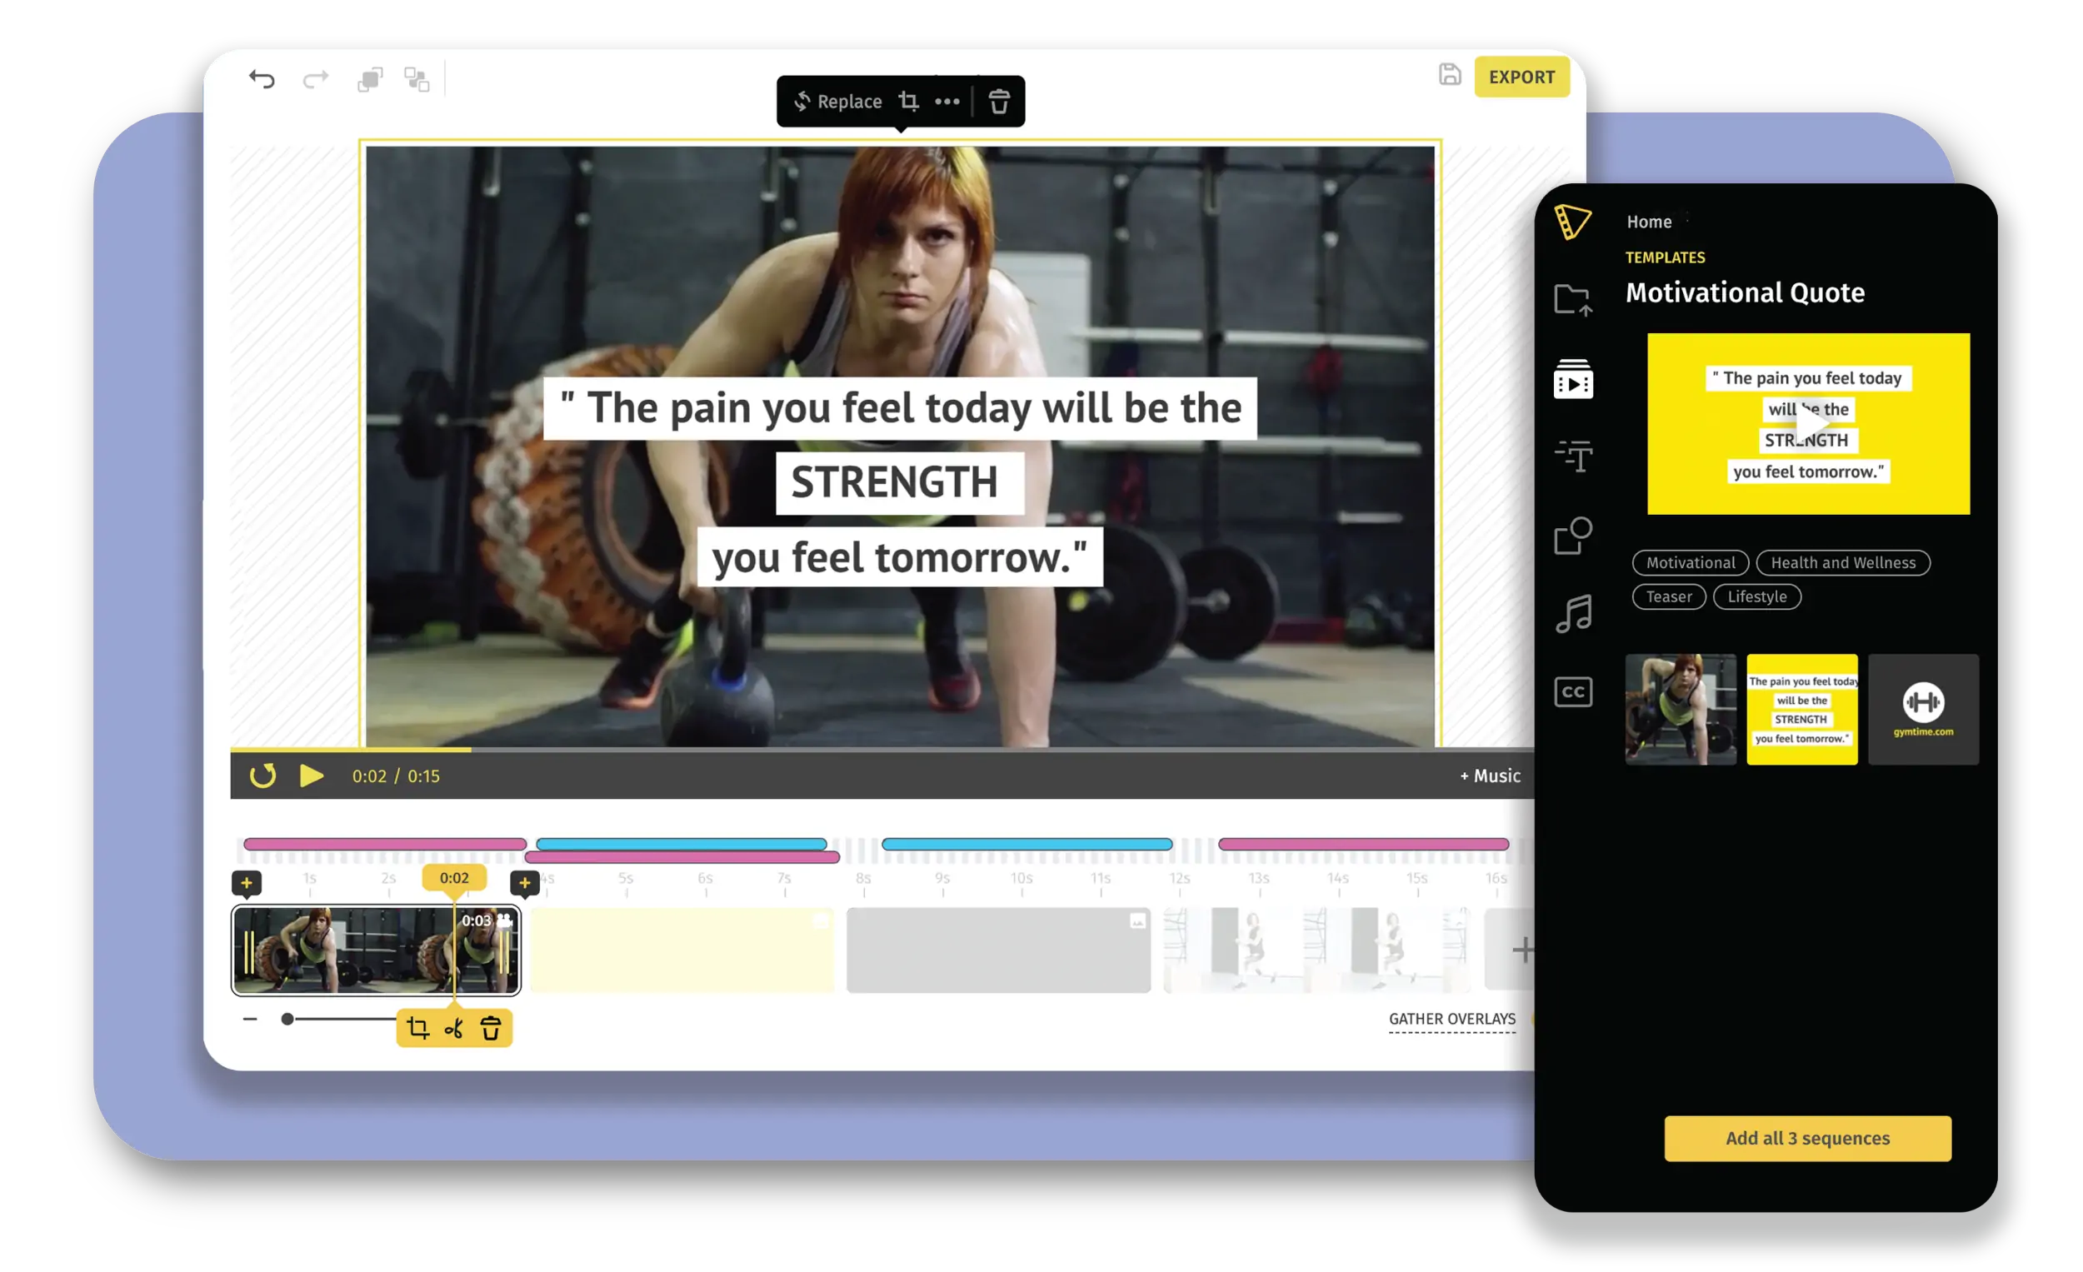Open Home navigation in sidebar
The height and width of the screenshot is (1272, 2083).
tap(1650, 220)
